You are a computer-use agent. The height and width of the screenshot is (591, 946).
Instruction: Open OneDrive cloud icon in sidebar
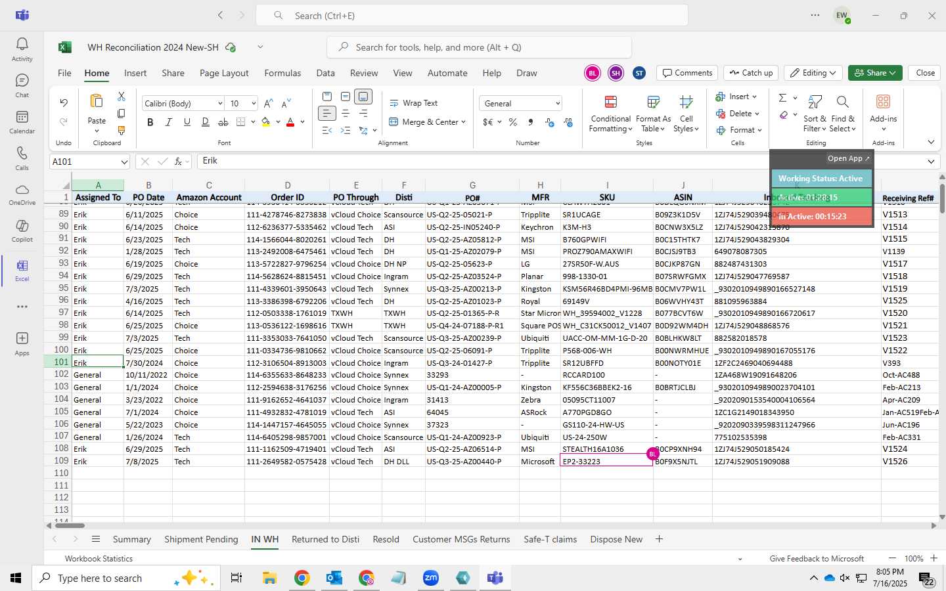pyautogui.click(x=22, y=189)
